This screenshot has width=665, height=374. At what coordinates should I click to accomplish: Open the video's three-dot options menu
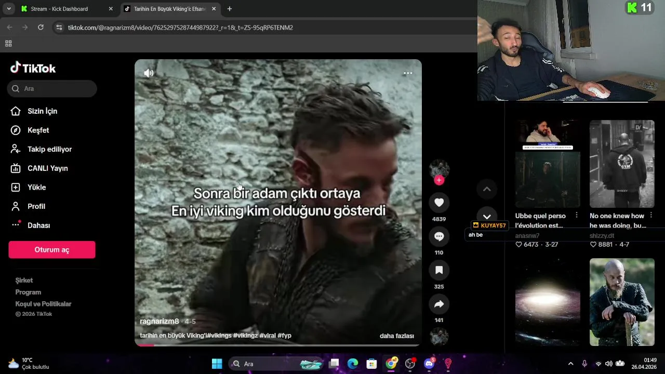pyautogui.click(x=408, y=73)
